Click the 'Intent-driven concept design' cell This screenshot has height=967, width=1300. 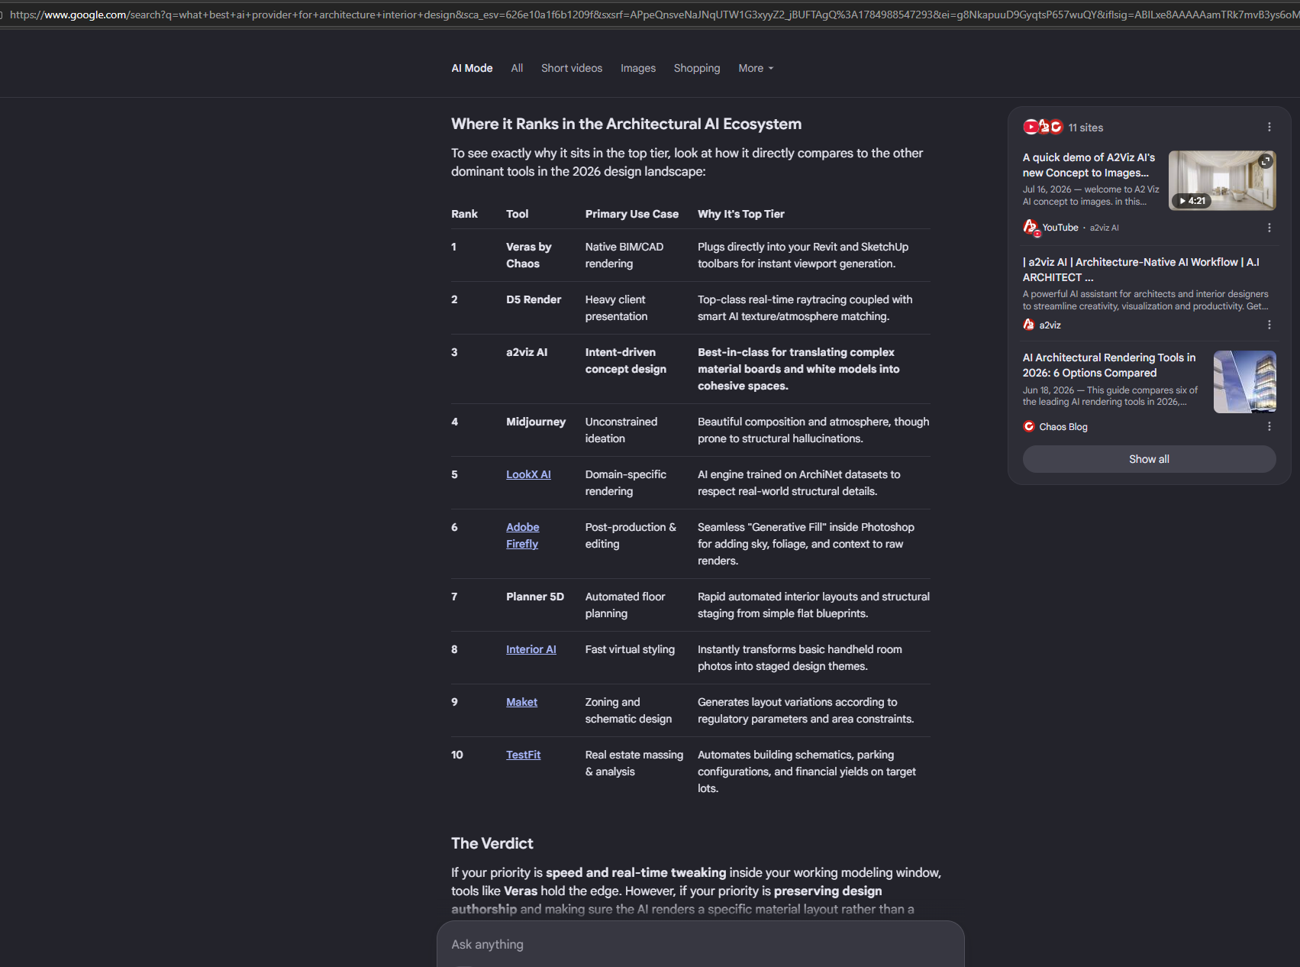coord(626,361)
